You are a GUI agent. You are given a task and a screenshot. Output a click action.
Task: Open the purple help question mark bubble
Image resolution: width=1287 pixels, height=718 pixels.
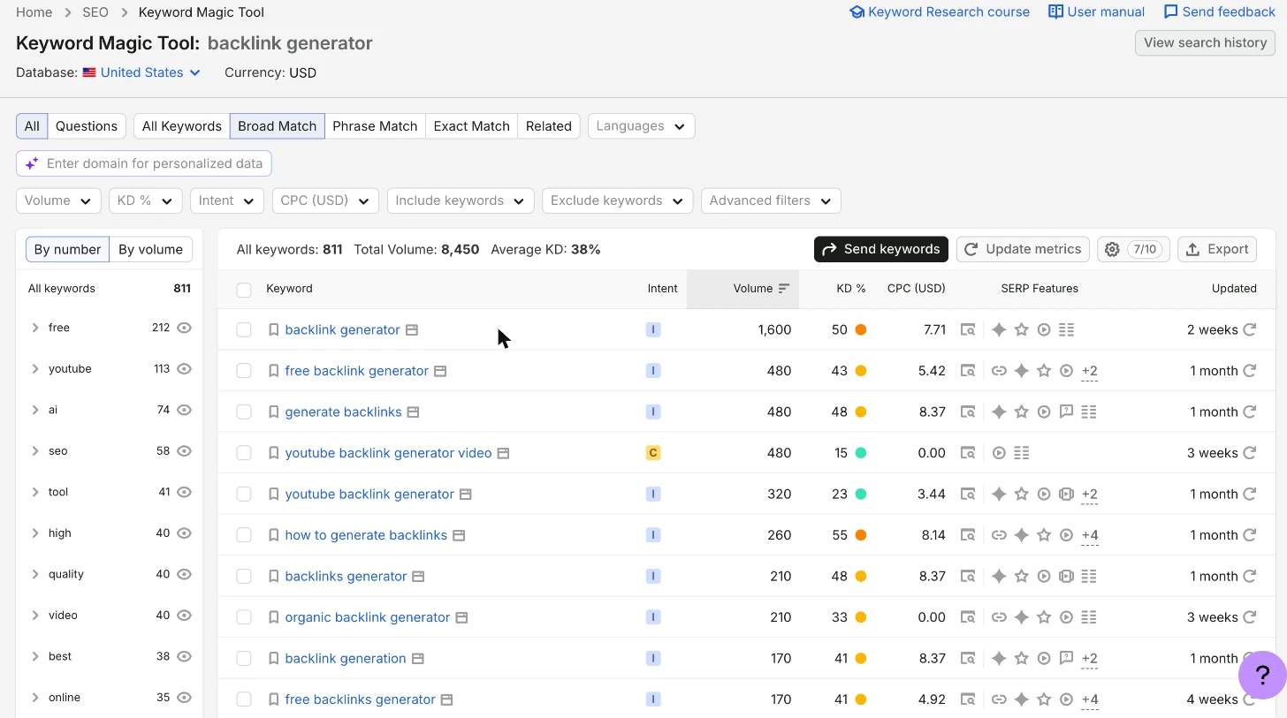click(1262, 676)
